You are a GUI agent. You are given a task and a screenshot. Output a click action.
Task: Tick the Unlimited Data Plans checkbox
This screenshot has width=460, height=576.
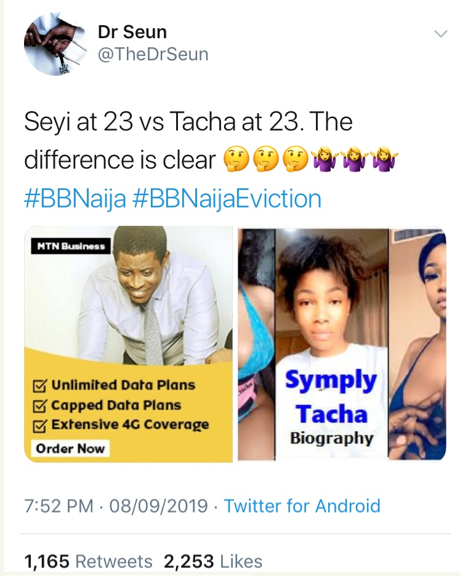[40, 386]
